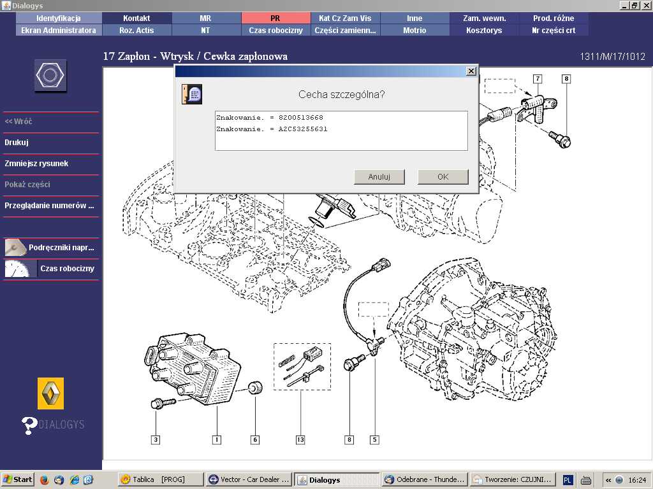Image resolution: width=653 pixels, height=489 pixels.
Task: Close the Cecha szczególna dialog
Action: 471,71
